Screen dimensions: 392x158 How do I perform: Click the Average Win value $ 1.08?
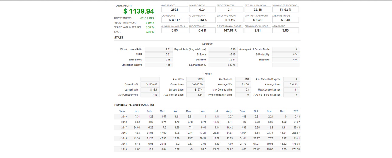242,84
